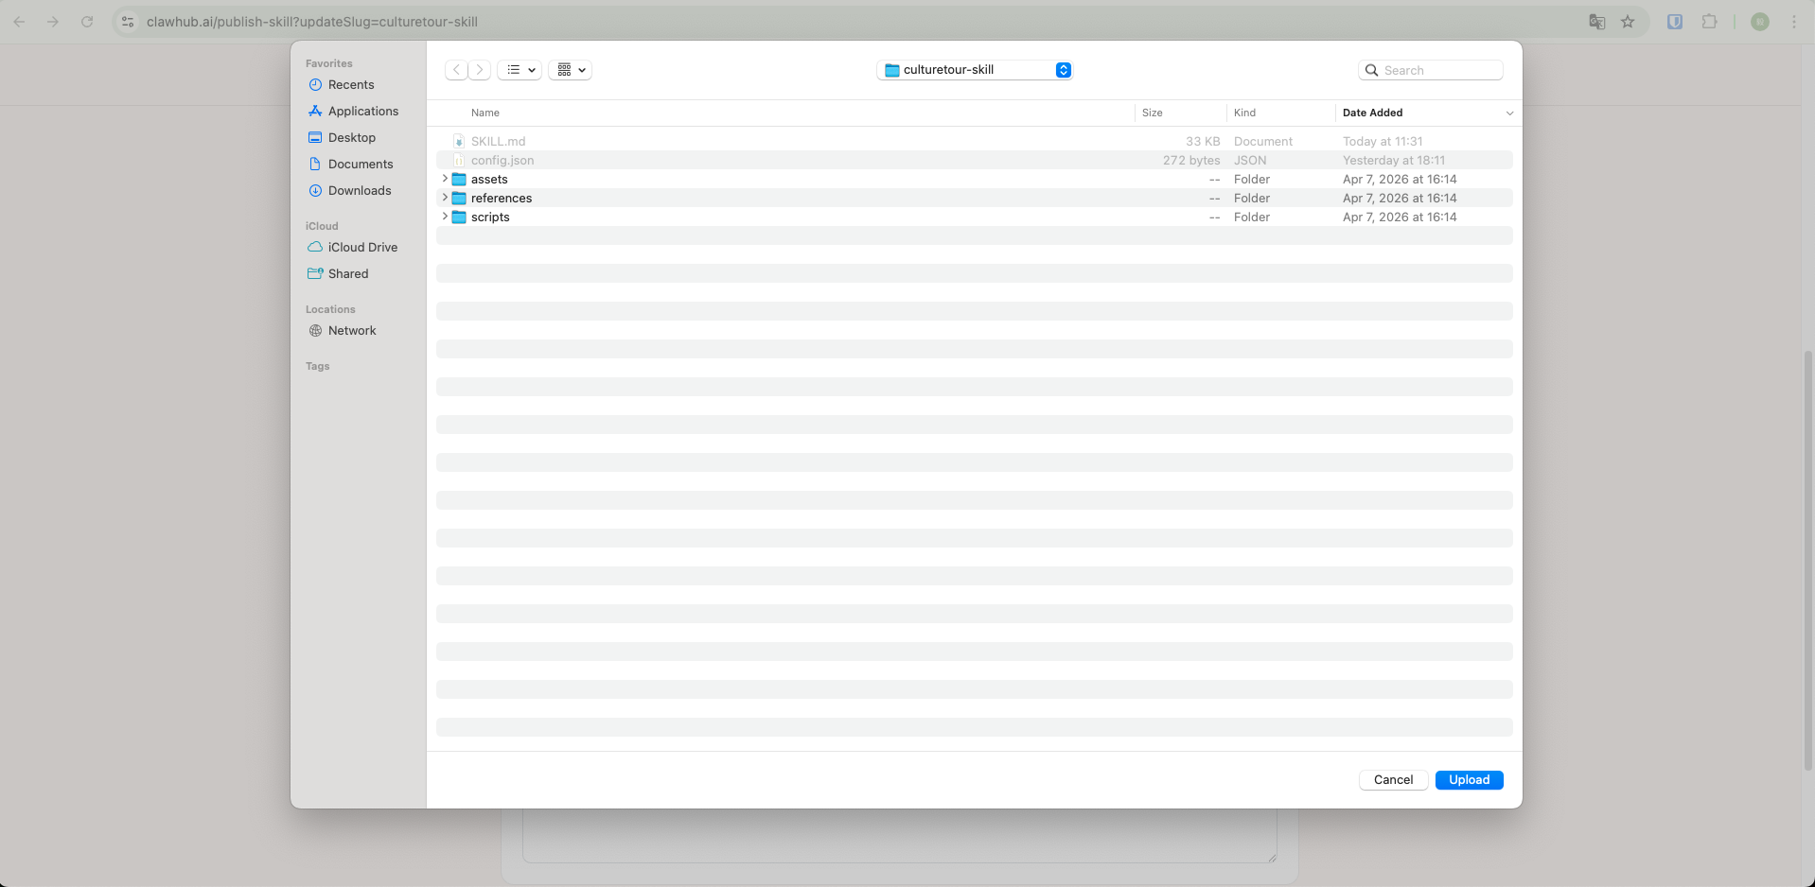The image size is (1815, 887).
Task: Click the Desktop sidebar icon
Action: click(315, 138)
